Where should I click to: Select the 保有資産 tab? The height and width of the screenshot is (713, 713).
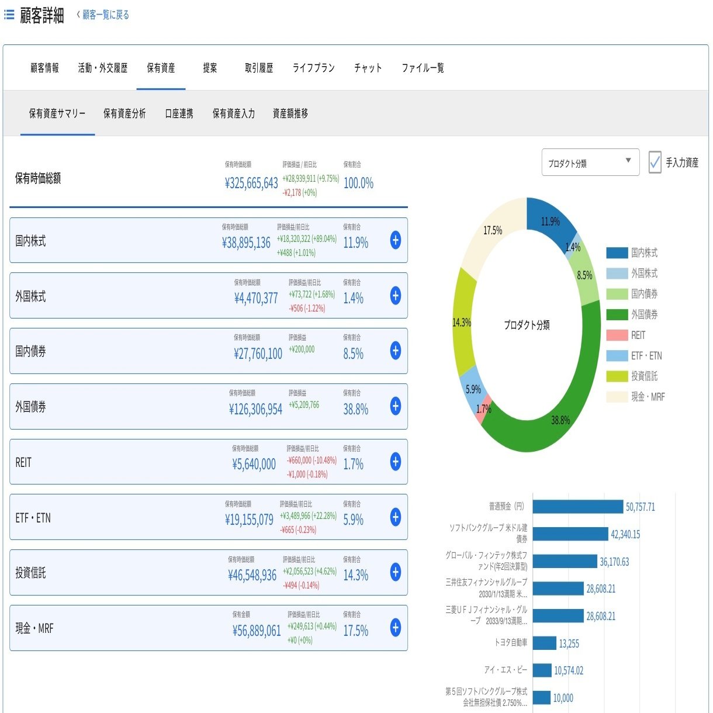point(161,68)
